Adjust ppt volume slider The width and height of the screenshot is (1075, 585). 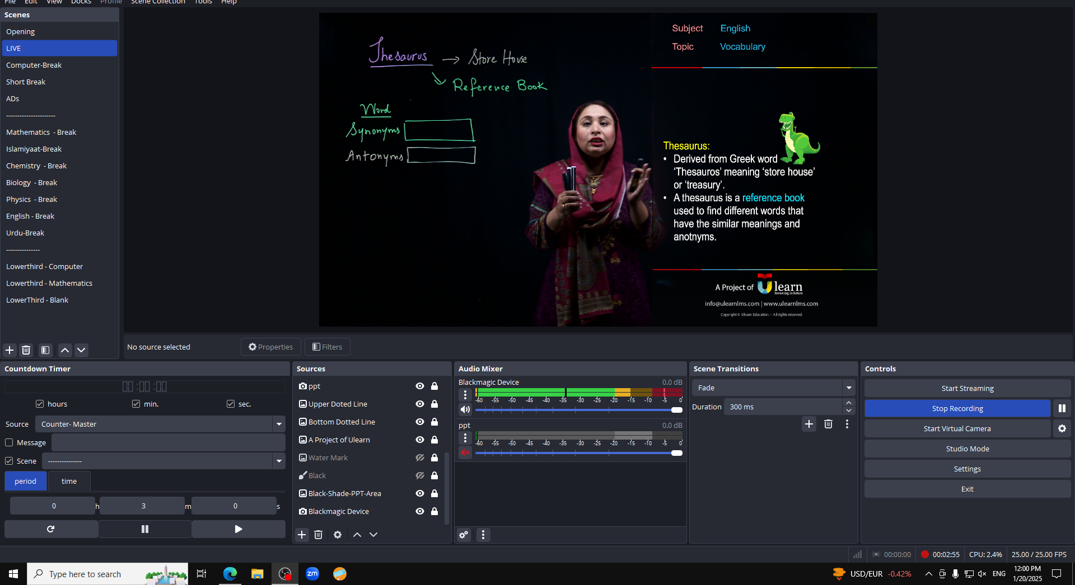579,453
